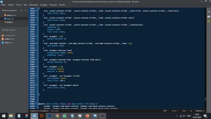Click the 'background-image: none;' line
Image resolution: width=211 pixels, height=119 pixels.
point(60,53)
